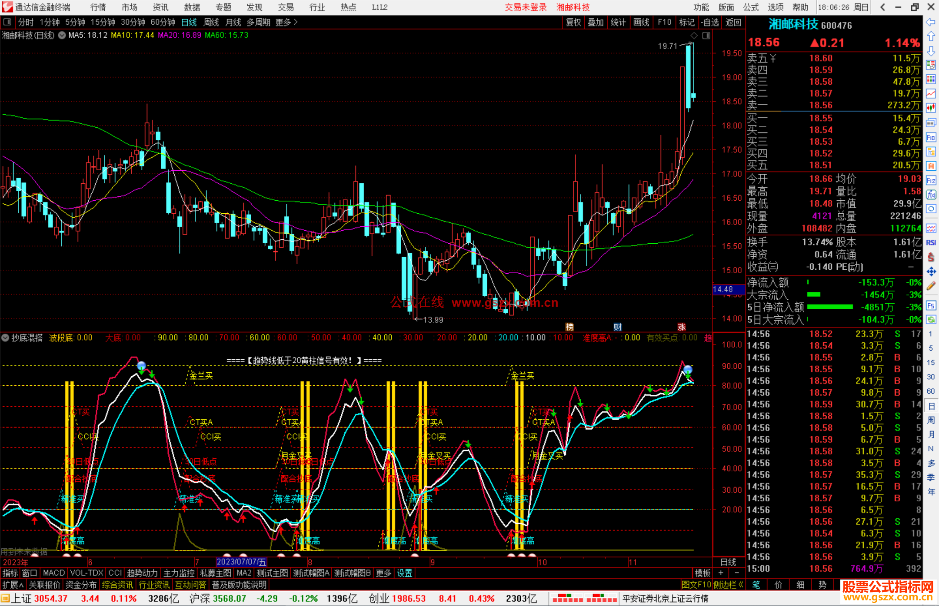Click the 复权 button
Image resolution: width=939 pixels, height=606 pixels.
click(x=573, y=22)
